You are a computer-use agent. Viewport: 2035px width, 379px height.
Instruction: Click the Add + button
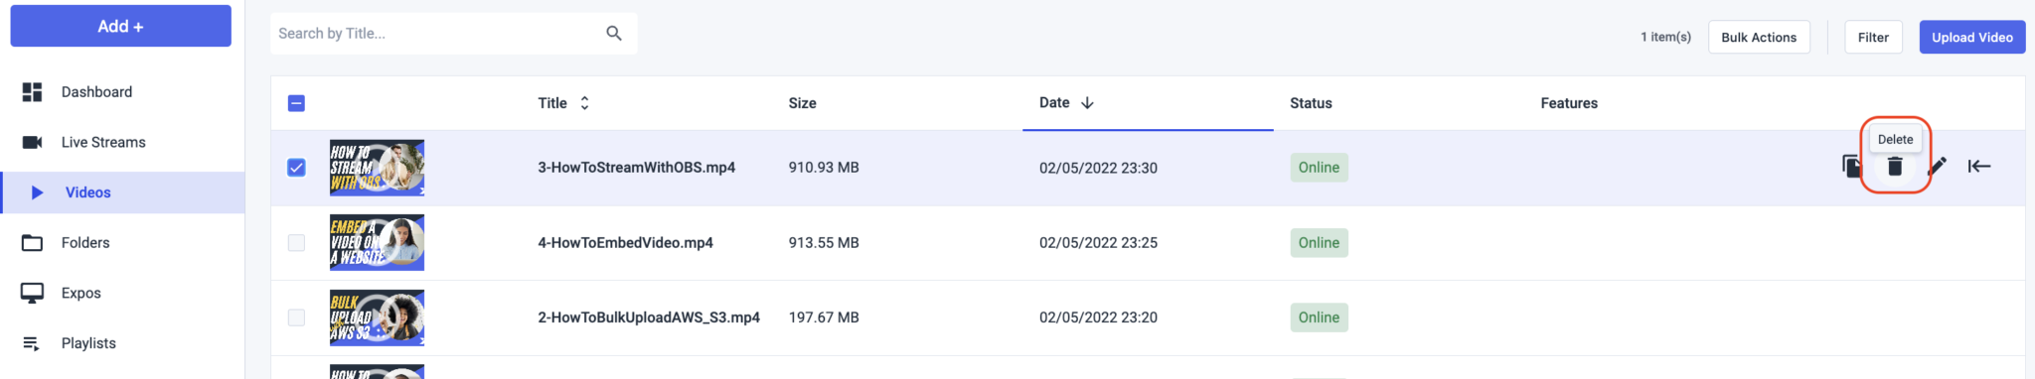tap(120, 26)
